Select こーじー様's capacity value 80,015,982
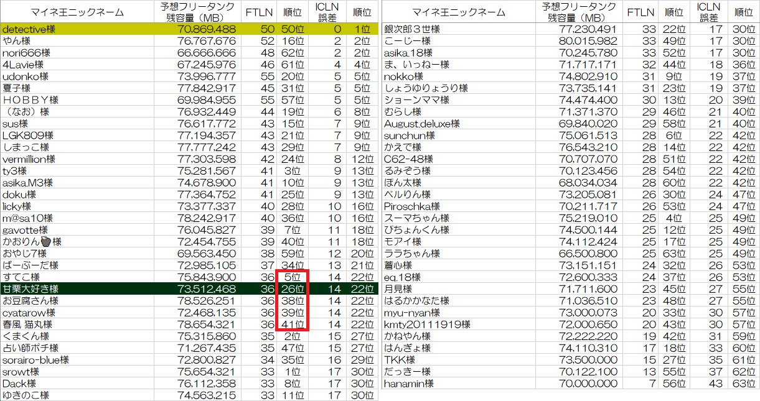This screenshot has width=760, height=401. tap(587, 41)
